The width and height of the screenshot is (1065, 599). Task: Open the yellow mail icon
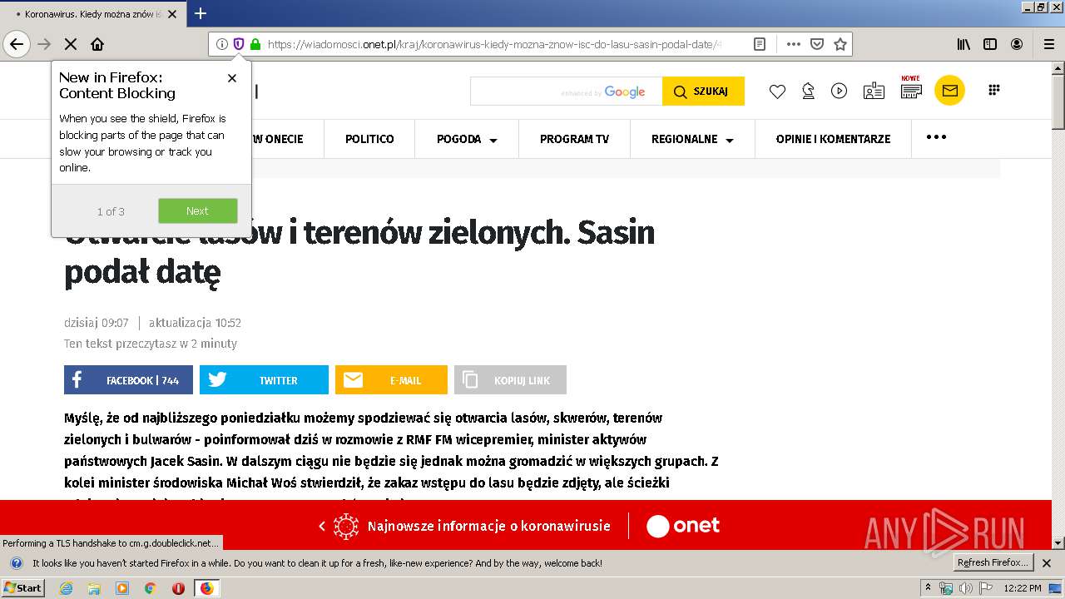tap(949, 91)
